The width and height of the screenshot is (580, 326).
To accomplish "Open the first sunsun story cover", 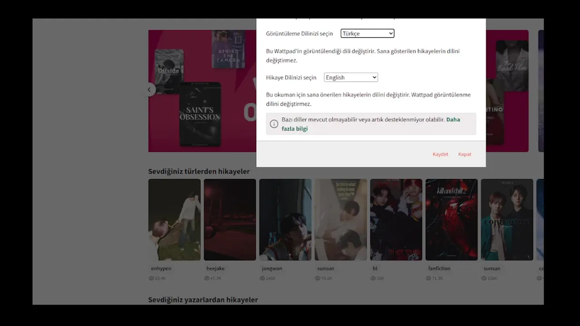I will (341, 220).
